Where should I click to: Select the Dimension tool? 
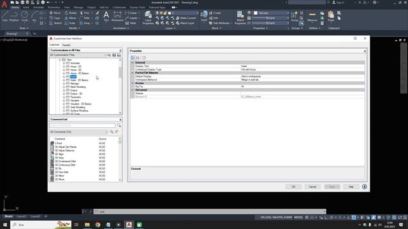117,16
